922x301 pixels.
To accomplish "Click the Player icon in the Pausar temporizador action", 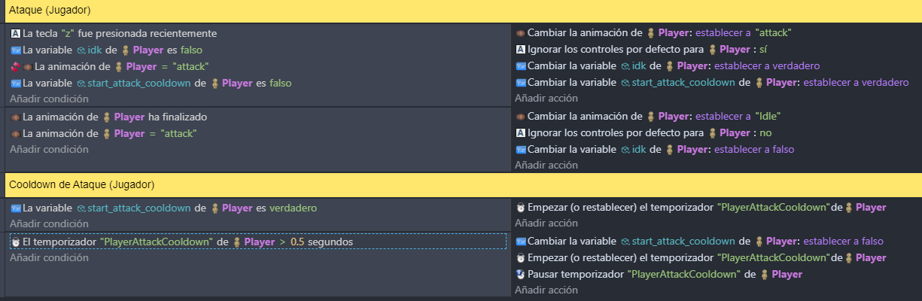I will tap(765, 275).
